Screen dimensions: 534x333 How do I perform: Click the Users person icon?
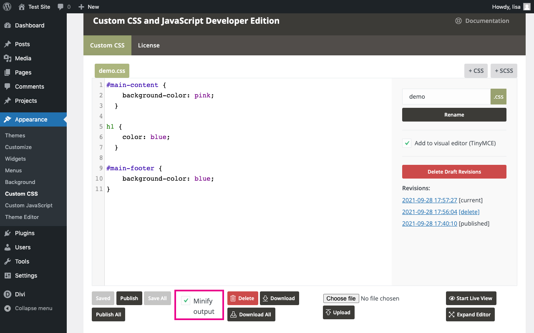pyautogui.click(x=8, y=247)
